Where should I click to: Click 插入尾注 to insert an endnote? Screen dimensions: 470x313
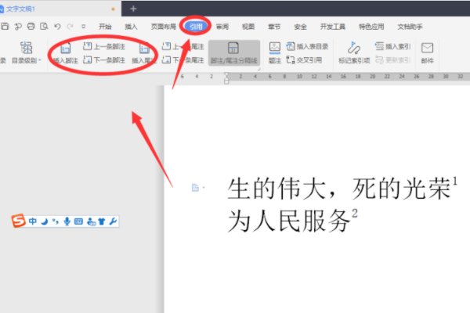pyautogui.click(x=144, y=52)
